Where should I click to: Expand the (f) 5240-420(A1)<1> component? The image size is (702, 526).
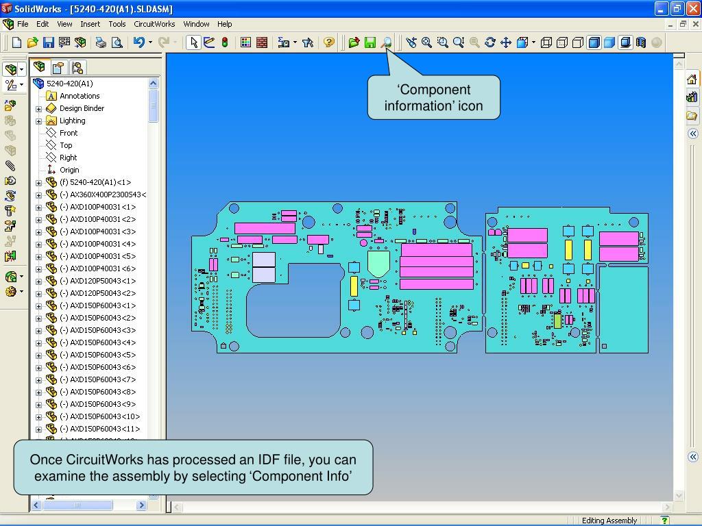click(x=38, y=183)
